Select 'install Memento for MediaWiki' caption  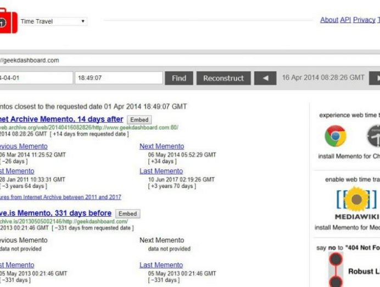click(347, 228)
